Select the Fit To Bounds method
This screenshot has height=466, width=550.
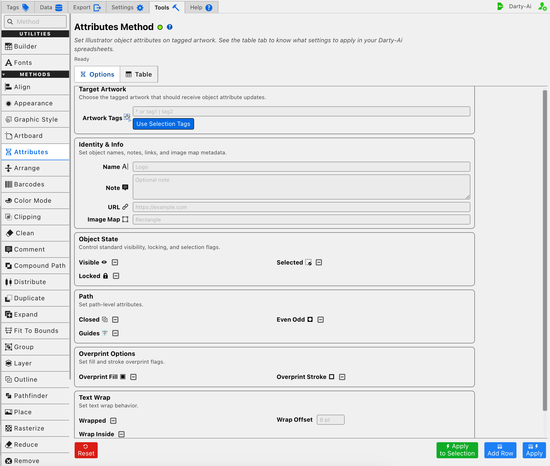(35, 331)
